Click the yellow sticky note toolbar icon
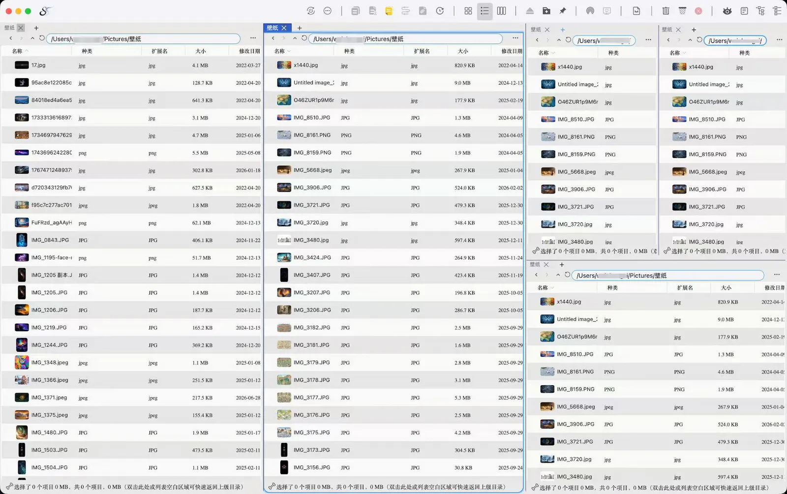787x494 pixels. point(389,11)
